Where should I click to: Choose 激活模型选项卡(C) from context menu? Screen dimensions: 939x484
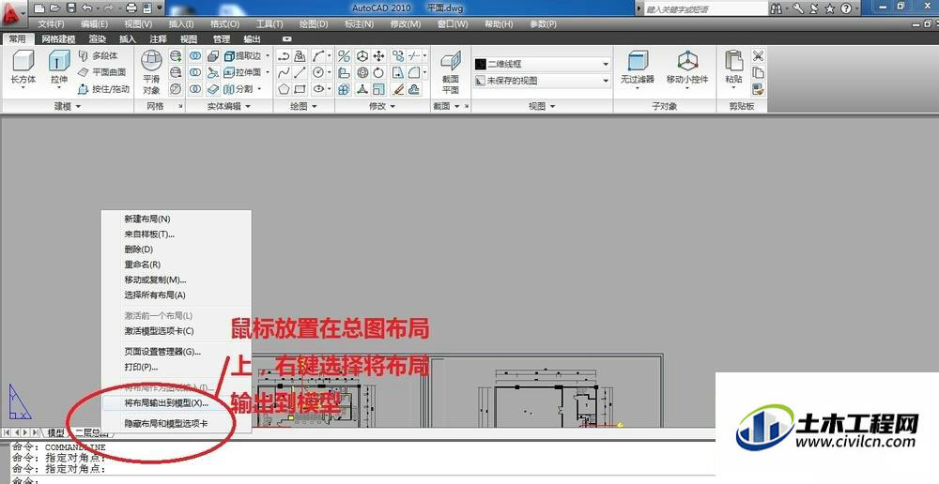[x=177, y=331]
